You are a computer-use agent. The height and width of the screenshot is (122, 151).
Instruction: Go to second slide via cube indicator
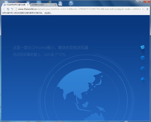click(142, 58)
